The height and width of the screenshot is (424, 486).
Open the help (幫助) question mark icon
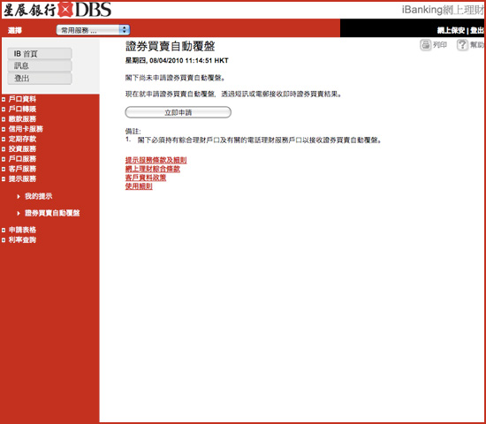pos(462,45)
